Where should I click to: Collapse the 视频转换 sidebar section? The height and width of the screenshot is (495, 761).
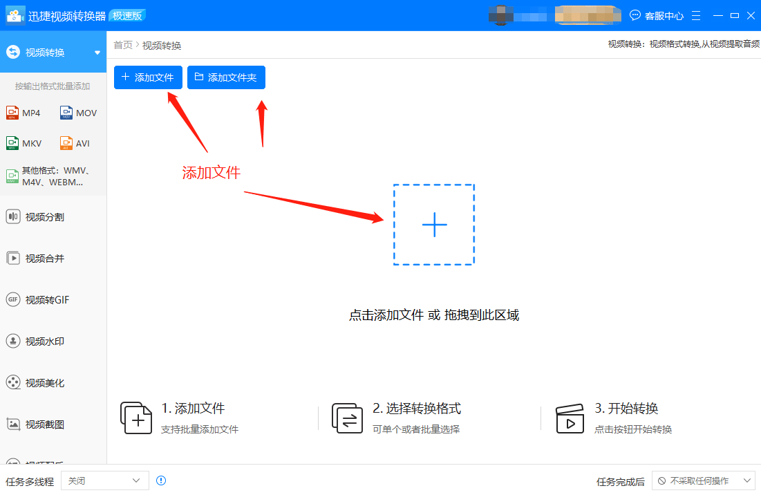[97, 53]
